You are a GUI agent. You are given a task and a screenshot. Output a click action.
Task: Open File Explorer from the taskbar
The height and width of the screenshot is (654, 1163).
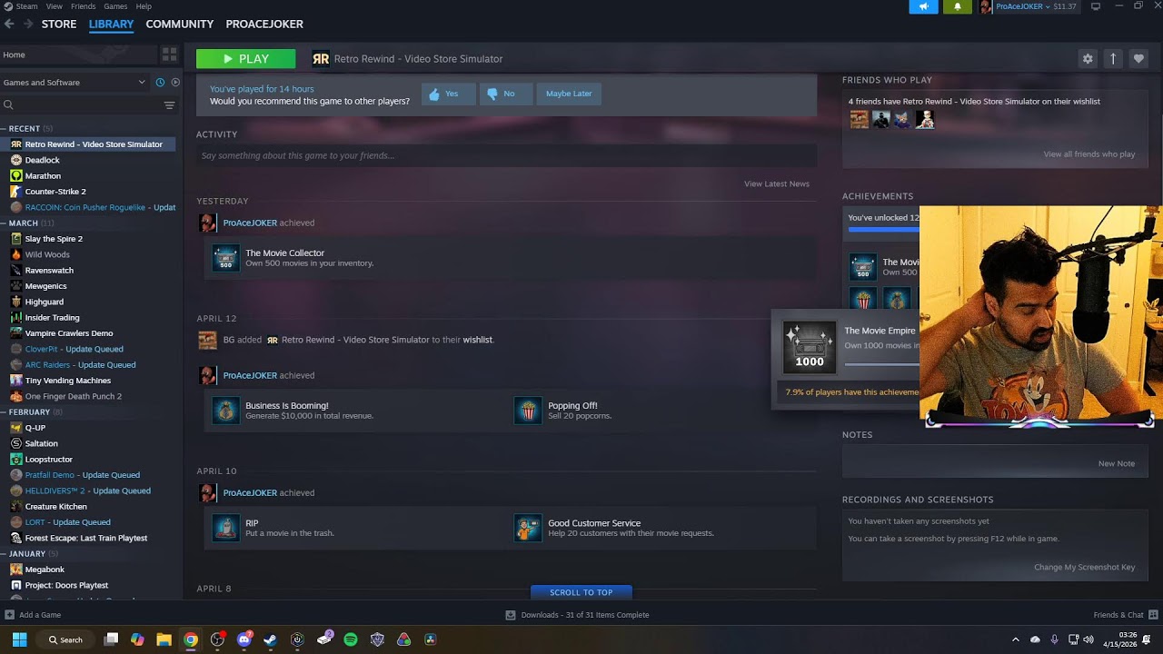tap(164, 639)
